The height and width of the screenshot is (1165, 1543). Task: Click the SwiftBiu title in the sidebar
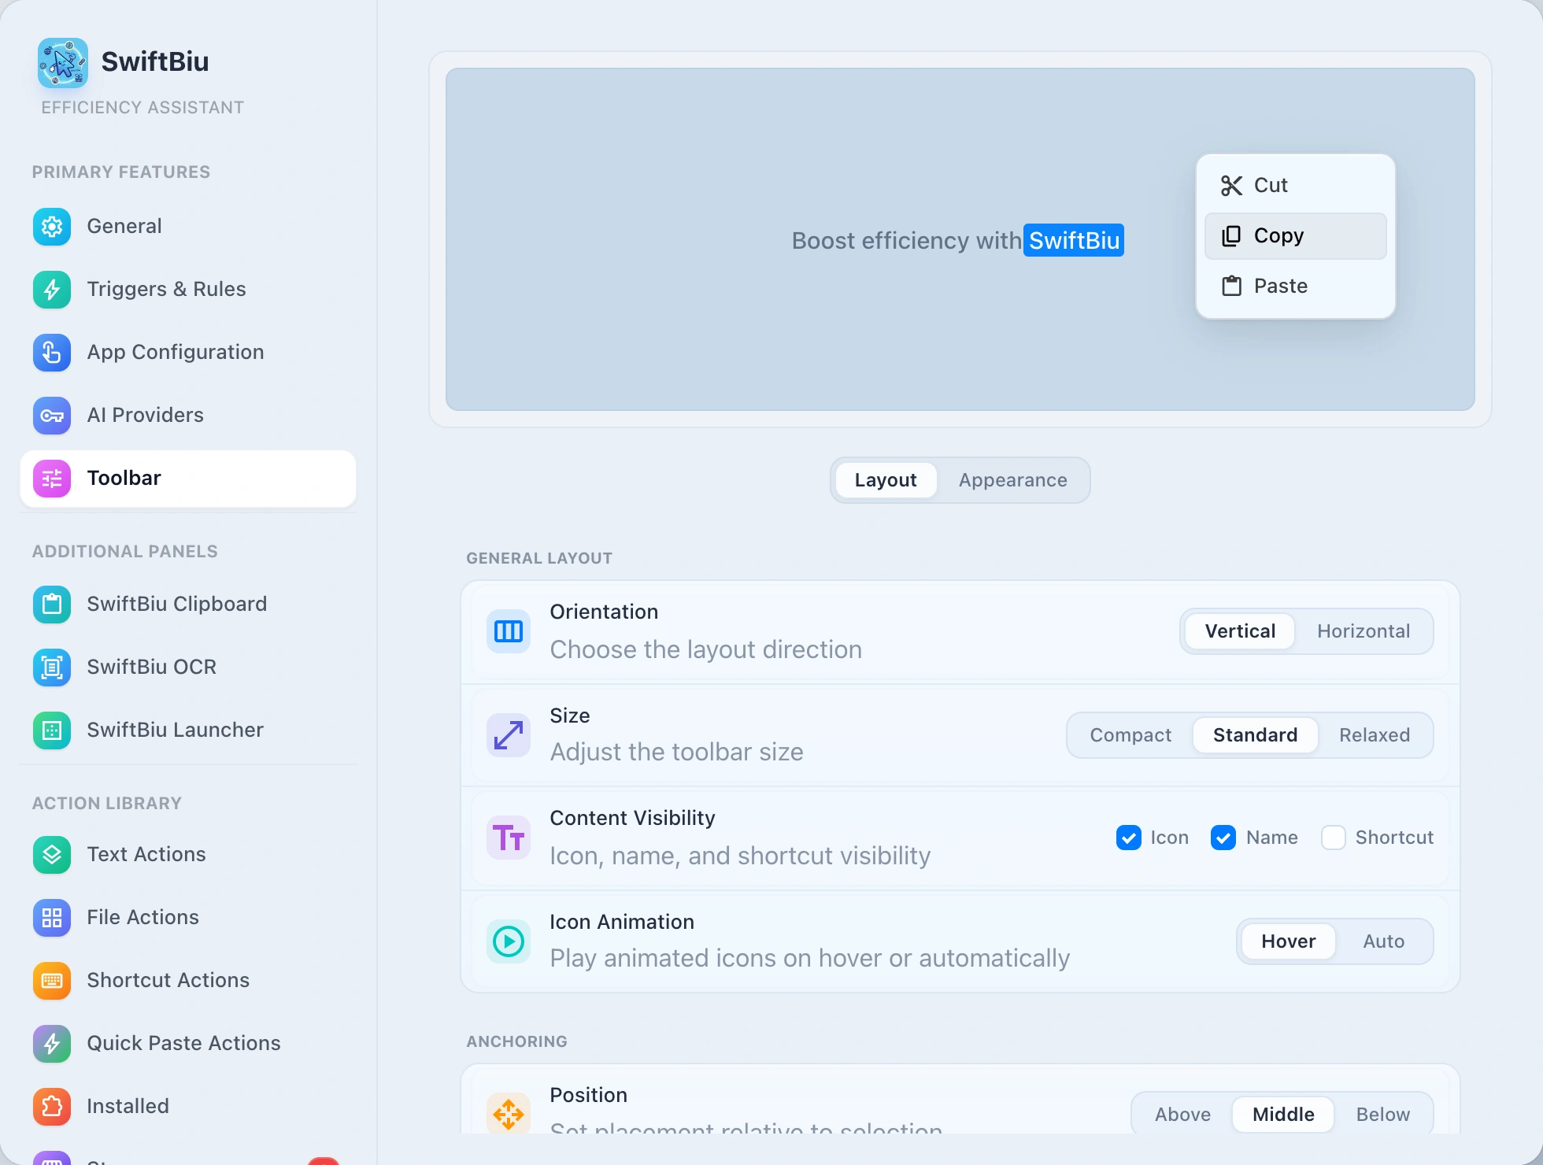[155, 61]
